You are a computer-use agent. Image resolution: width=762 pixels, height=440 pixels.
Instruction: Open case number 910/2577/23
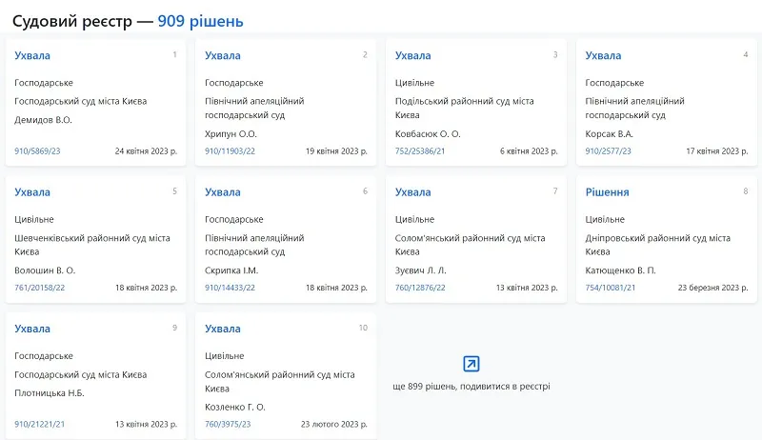[608, 151]
